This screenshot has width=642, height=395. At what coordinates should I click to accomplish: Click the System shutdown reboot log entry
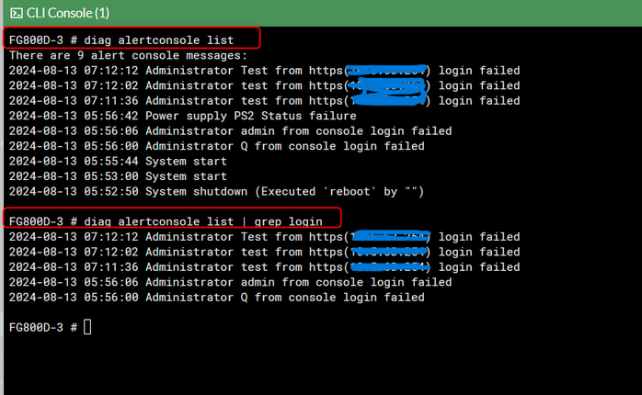tap(217, 191)
